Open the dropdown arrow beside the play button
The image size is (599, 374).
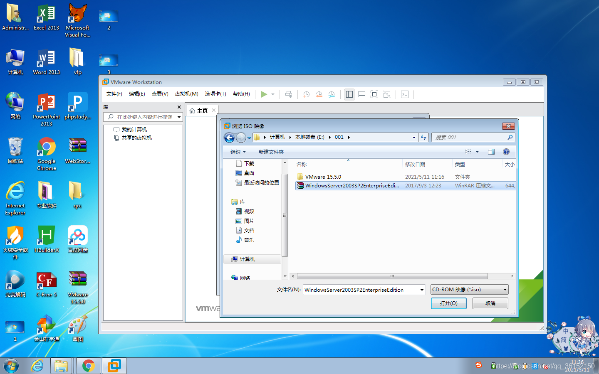tap(273, 94)
